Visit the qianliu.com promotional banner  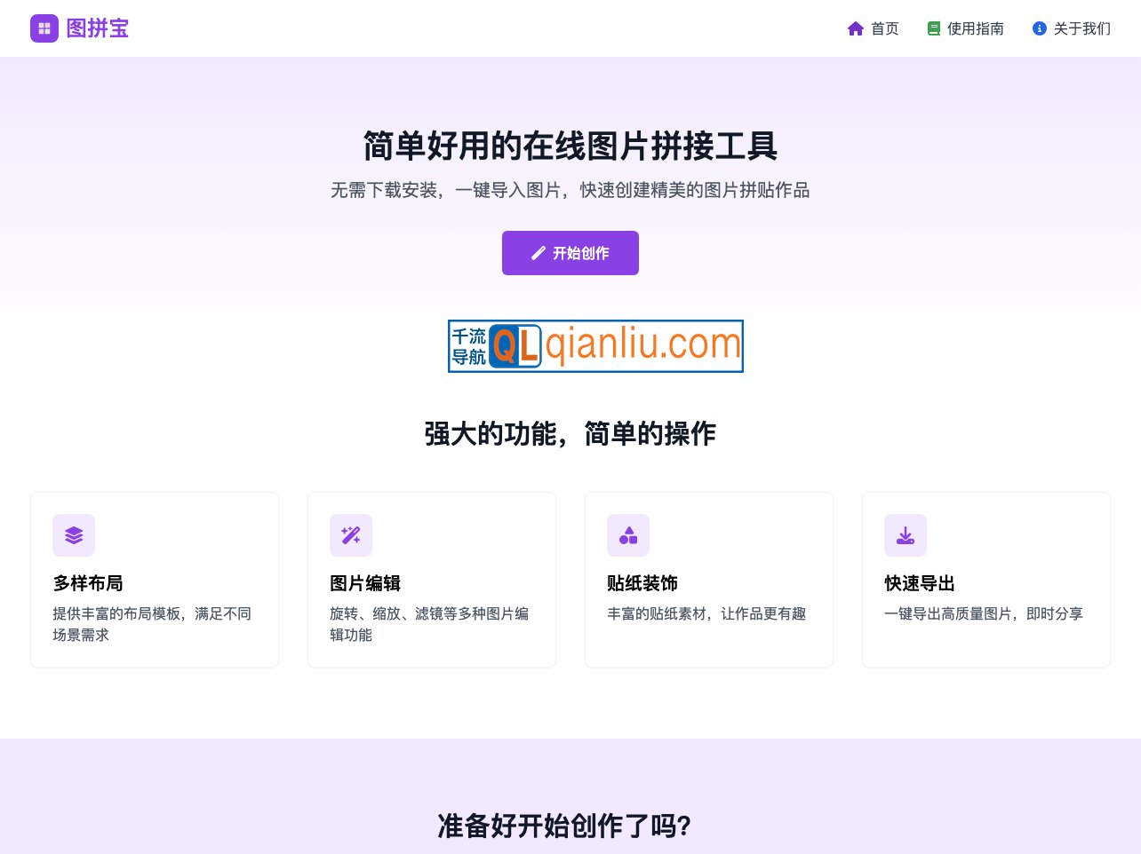tap(595, 346)
